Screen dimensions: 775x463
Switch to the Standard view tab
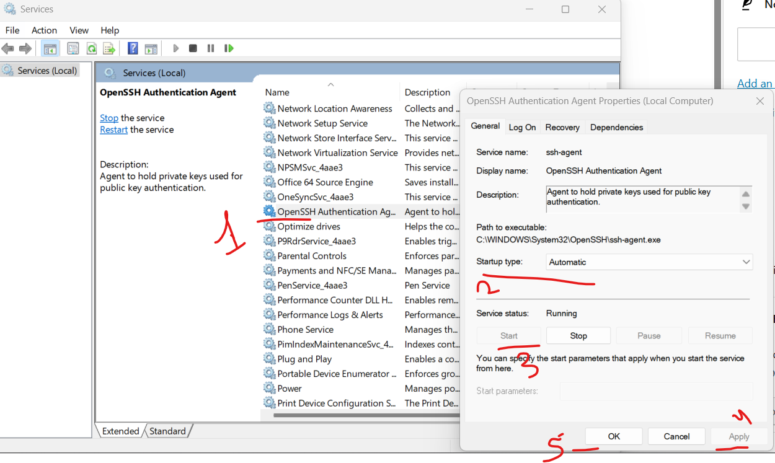point(169,431)
